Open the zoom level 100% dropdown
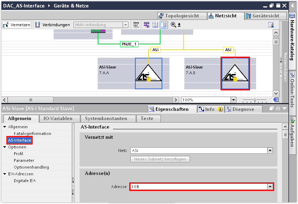Viewport: 298px width, 204px height. [233, 100]
